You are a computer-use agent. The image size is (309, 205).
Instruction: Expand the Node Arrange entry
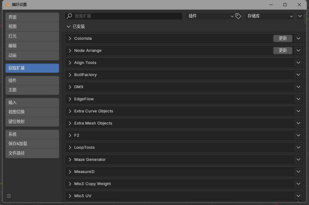[70, 51]
